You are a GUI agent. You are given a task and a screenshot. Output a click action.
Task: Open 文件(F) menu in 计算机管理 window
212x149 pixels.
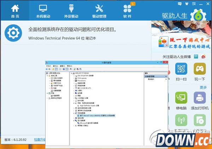pyautogui.click(x=48, y=66)
